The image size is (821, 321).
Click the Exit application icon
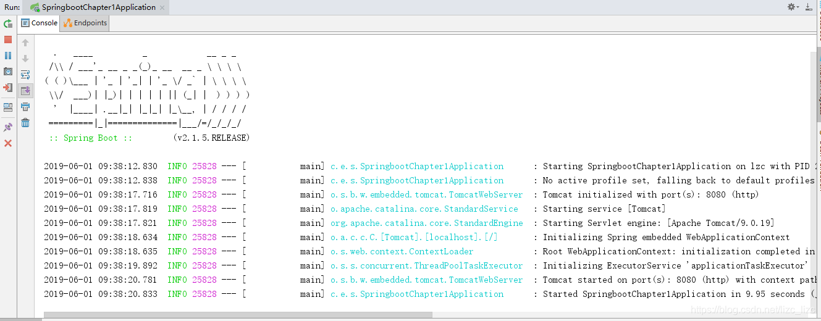(8, 88)
